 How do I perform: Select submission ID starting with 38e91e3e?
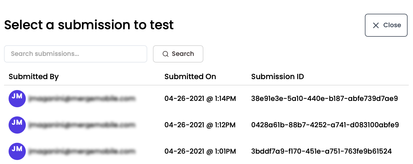pyautogui.click(x=324, y=99)
